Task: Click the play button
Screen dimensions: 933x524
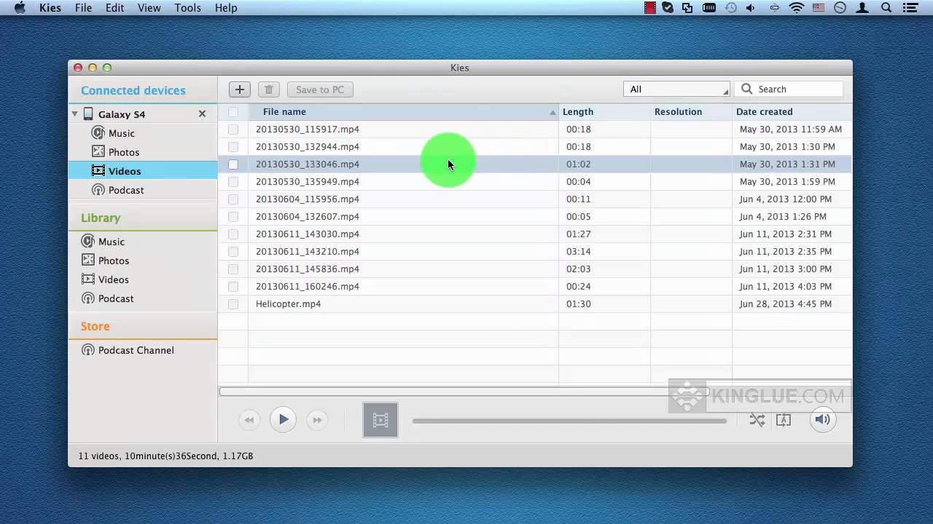Action: click(283, 419)
